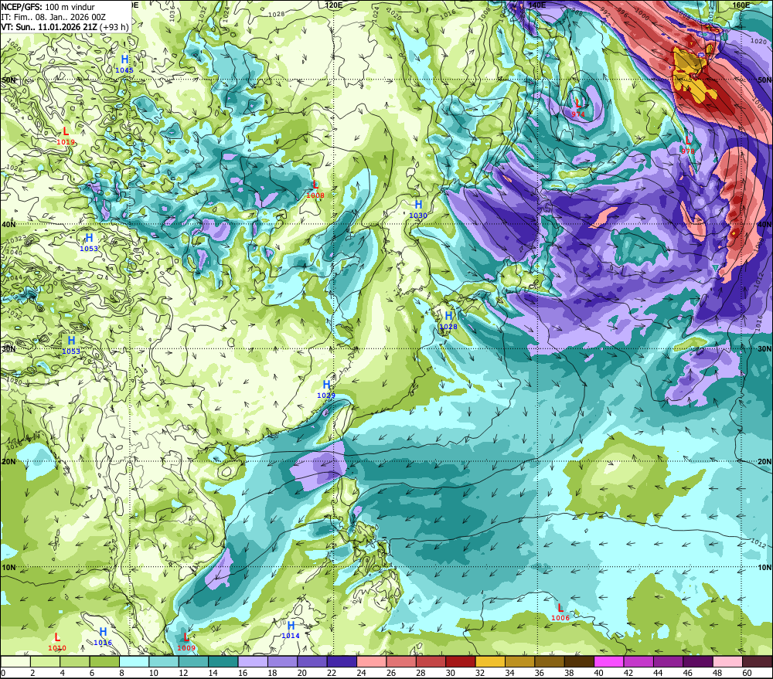The image size is (773, 679).
Task: Click the 'NCEP/GFS: 100 m vindur' title text
Action: (x=48, y=7)
